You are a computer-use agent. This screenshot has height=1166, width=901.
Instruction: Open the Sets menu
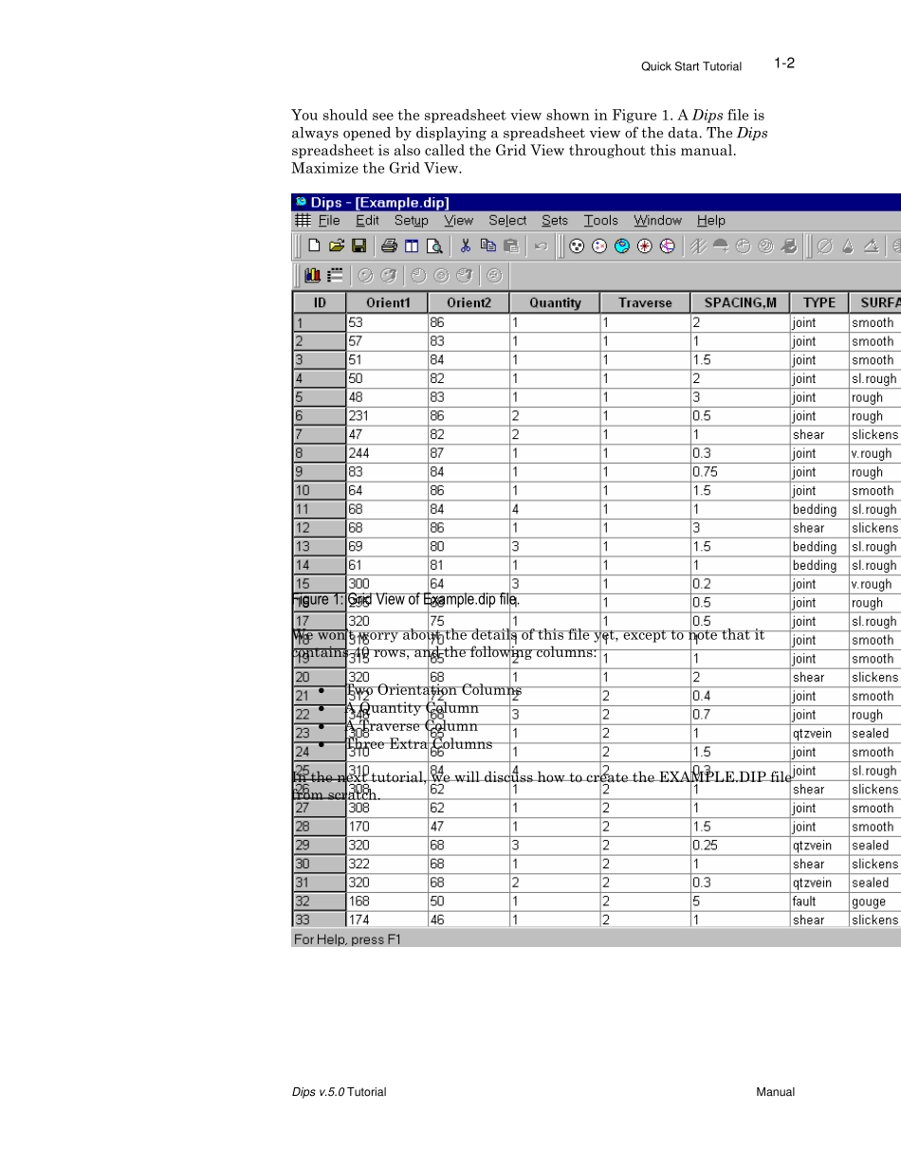pyautogui.click(x=555, y=221)
